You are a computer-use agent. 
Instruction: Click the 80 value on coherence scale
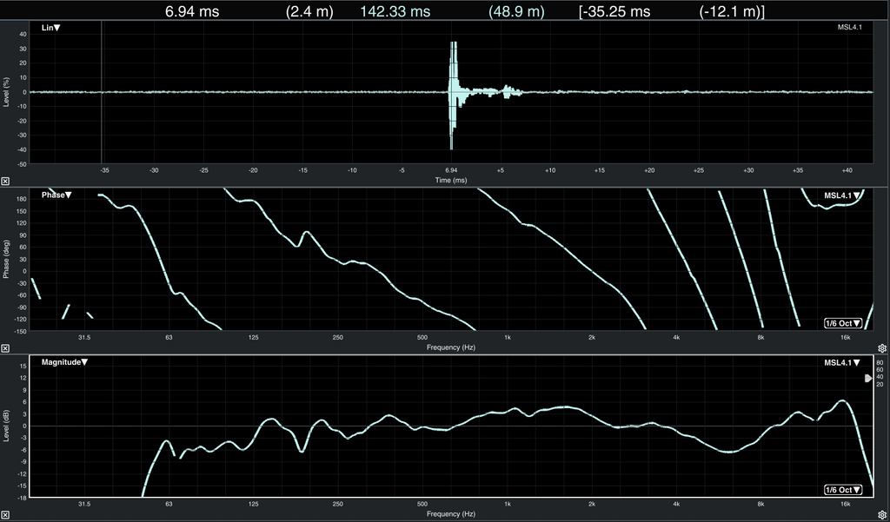880,362
